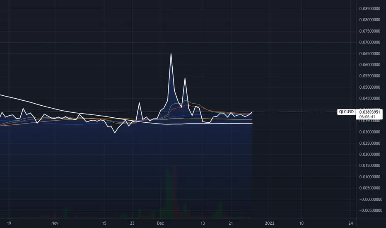Click the -0.00000000 price axis label
The width and height of the screenshot is (386, 228).
(x=371, y=199)
